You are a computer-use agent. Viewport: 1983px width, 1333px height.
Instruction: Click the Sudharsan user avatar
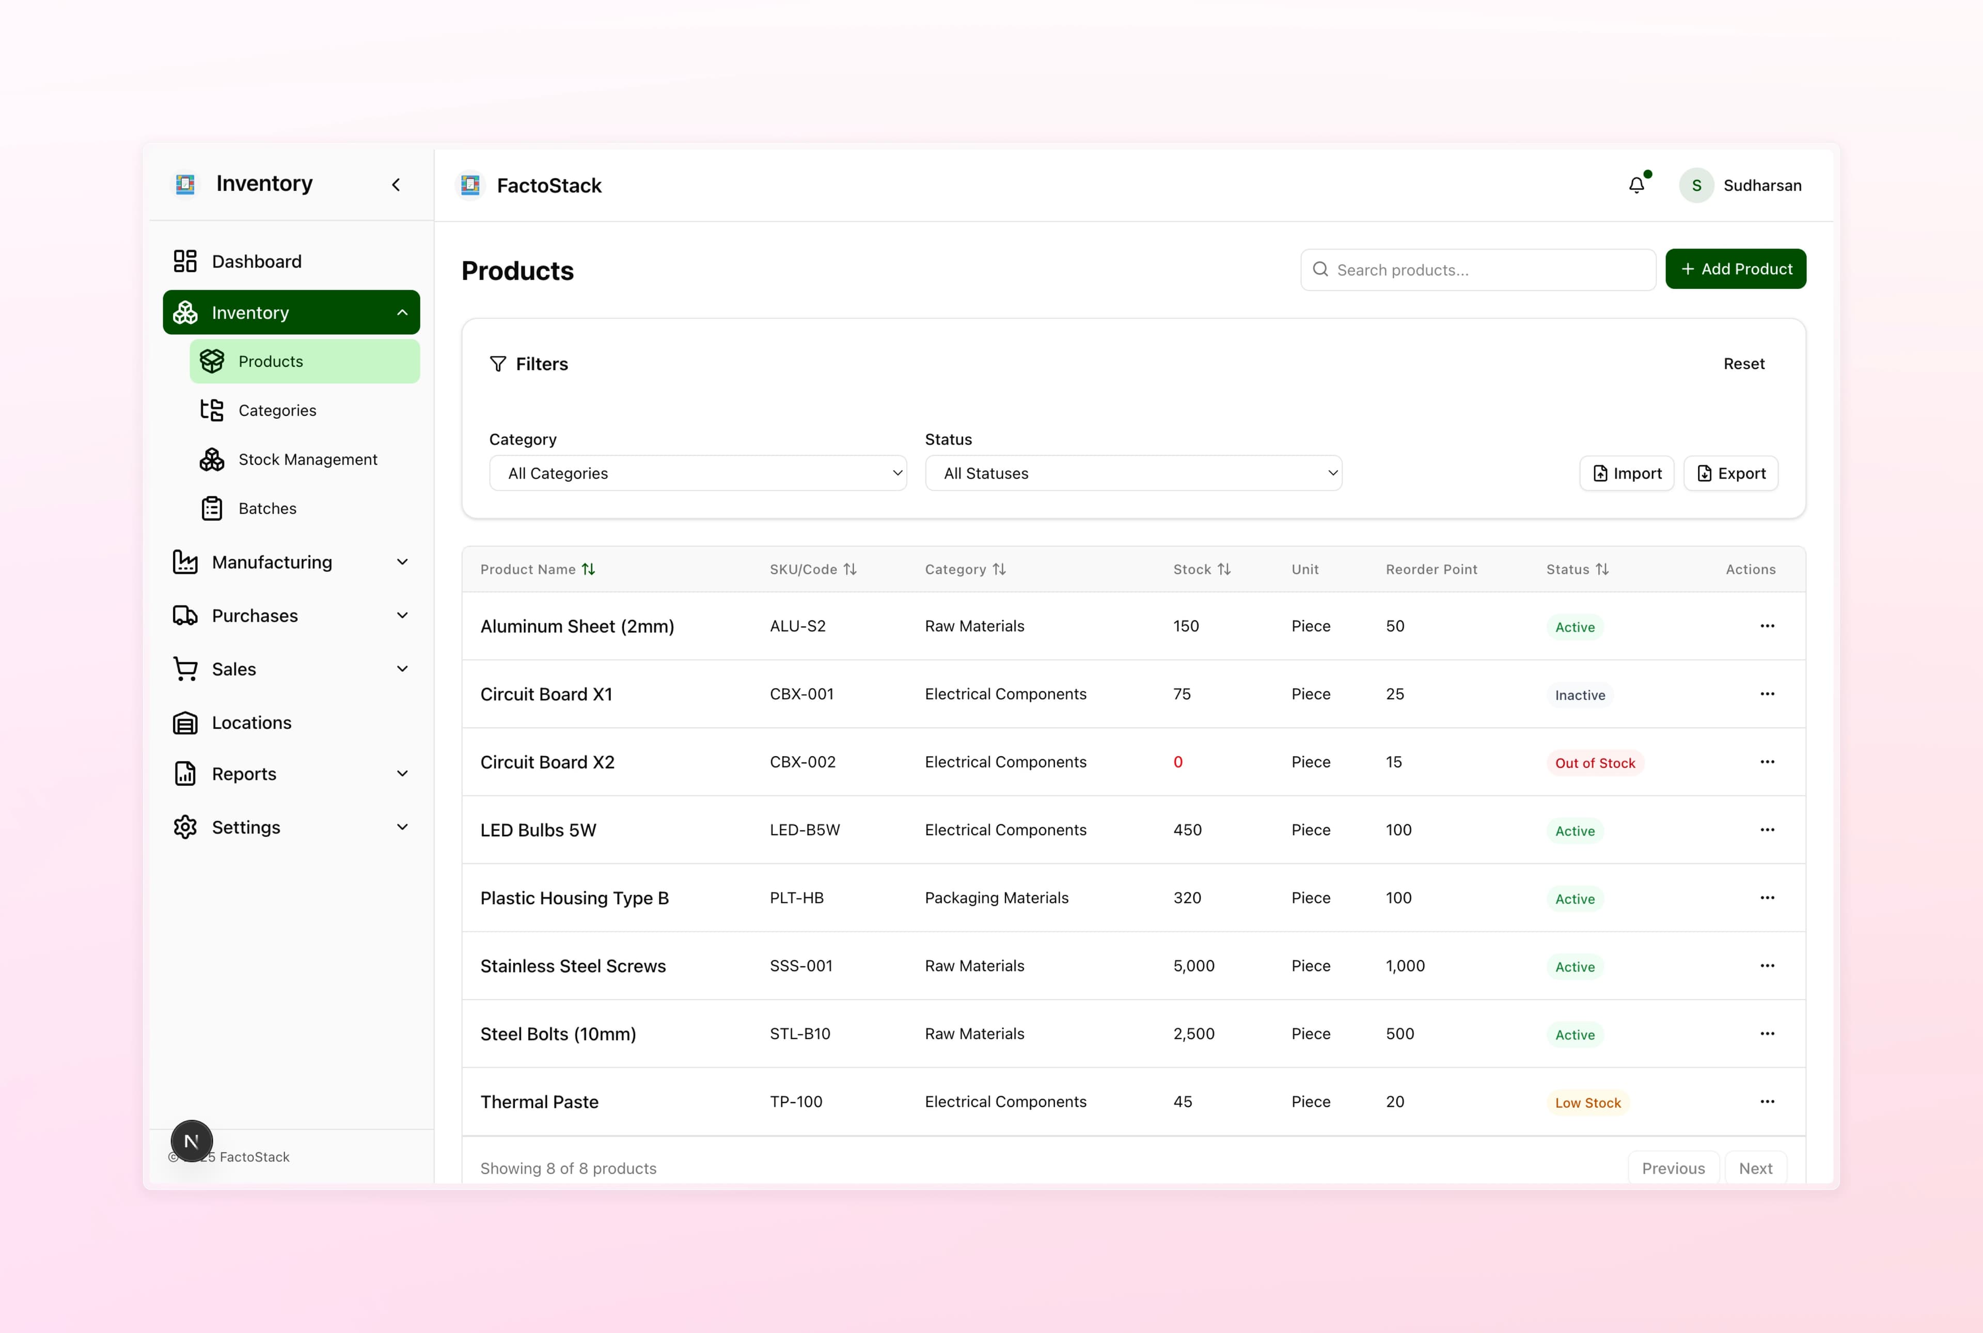(1696, 185)
